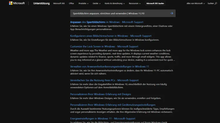Expand the Konto & Abrechnung dropdown
220x123 pixels.
tap(115, 3)
